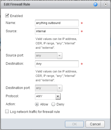Open the Source port dropdown arrow
Image resolution: width=111 pixels, height=130 pixels.
pyautogui.click(x=60, y=56)
